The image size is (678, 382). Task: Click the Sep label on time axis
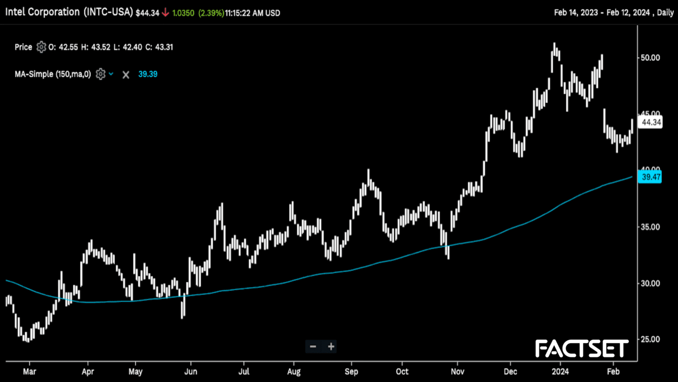(x=351, y=371)
